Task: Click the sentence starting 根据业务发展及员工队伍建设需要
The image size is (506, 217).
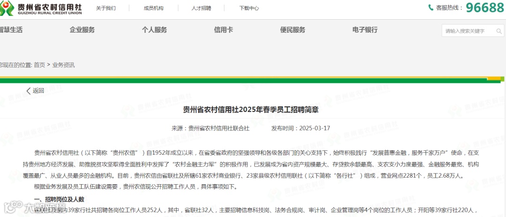Action: (136, 187)
